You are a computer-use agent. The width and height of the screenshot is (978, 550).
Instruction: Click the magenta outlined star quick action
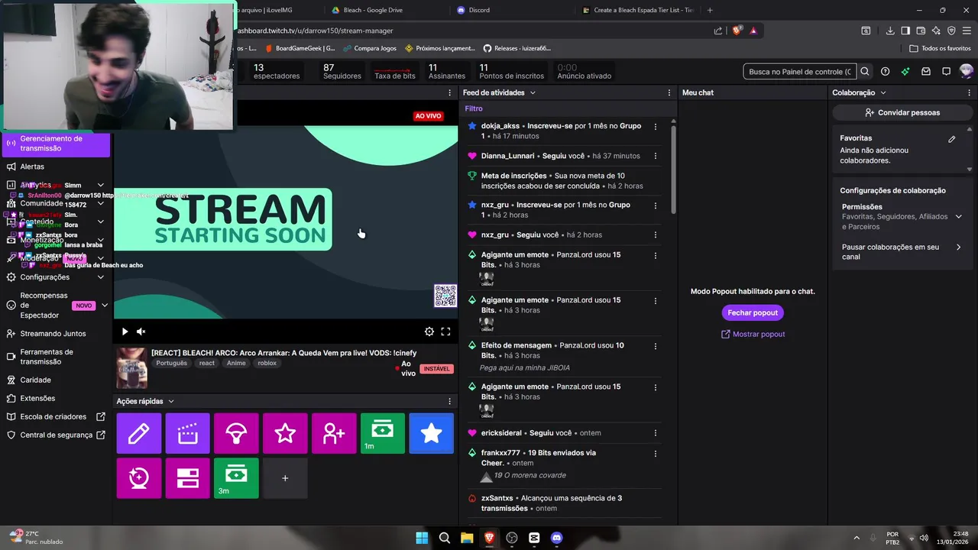[285, 433]
